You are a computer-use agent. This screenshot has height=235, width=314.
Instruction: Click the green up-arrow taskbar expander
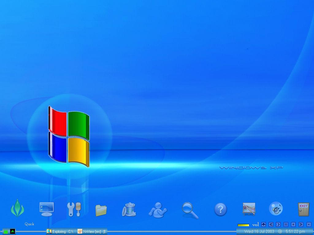tap(12, 231)
